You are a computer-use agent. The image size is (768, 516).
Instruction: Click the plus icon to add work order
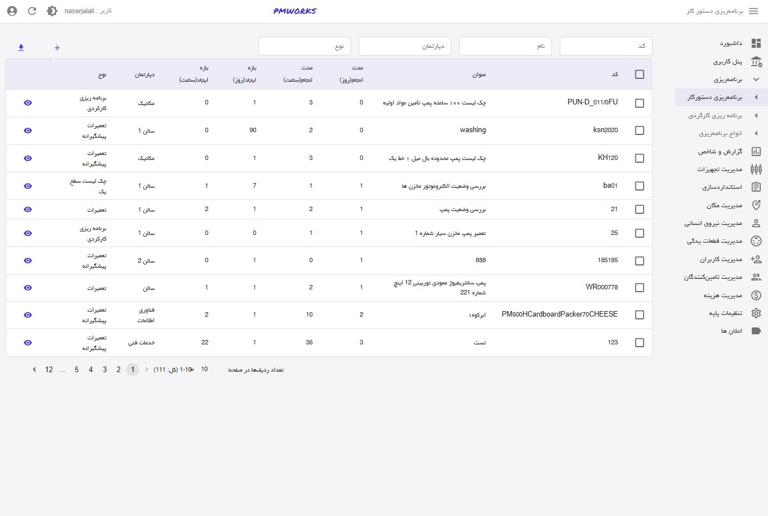pyautogui.click(x=57, y=48)
